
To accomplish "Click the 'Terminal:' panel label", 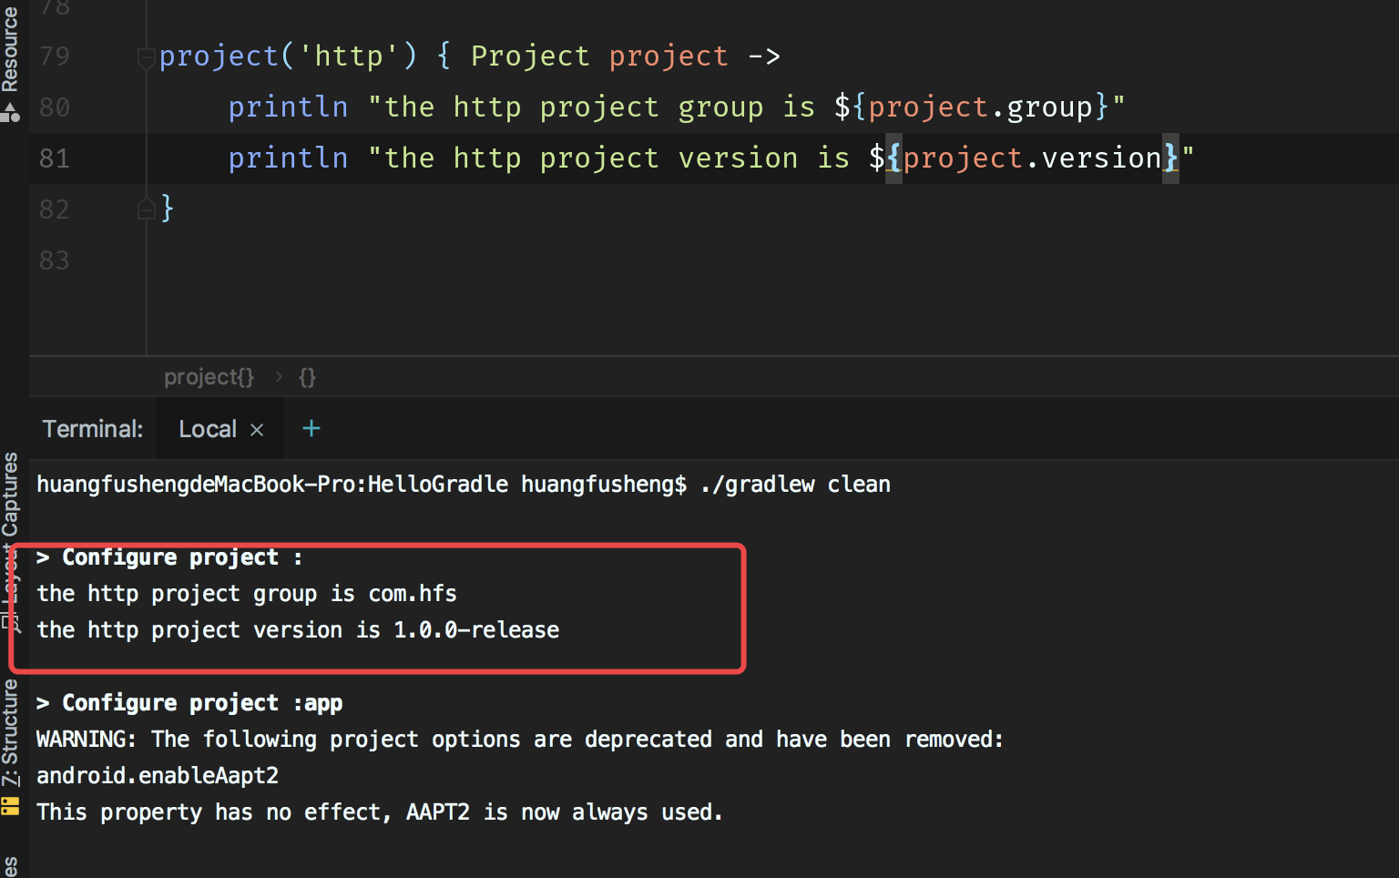I will (x=93, y=429).
